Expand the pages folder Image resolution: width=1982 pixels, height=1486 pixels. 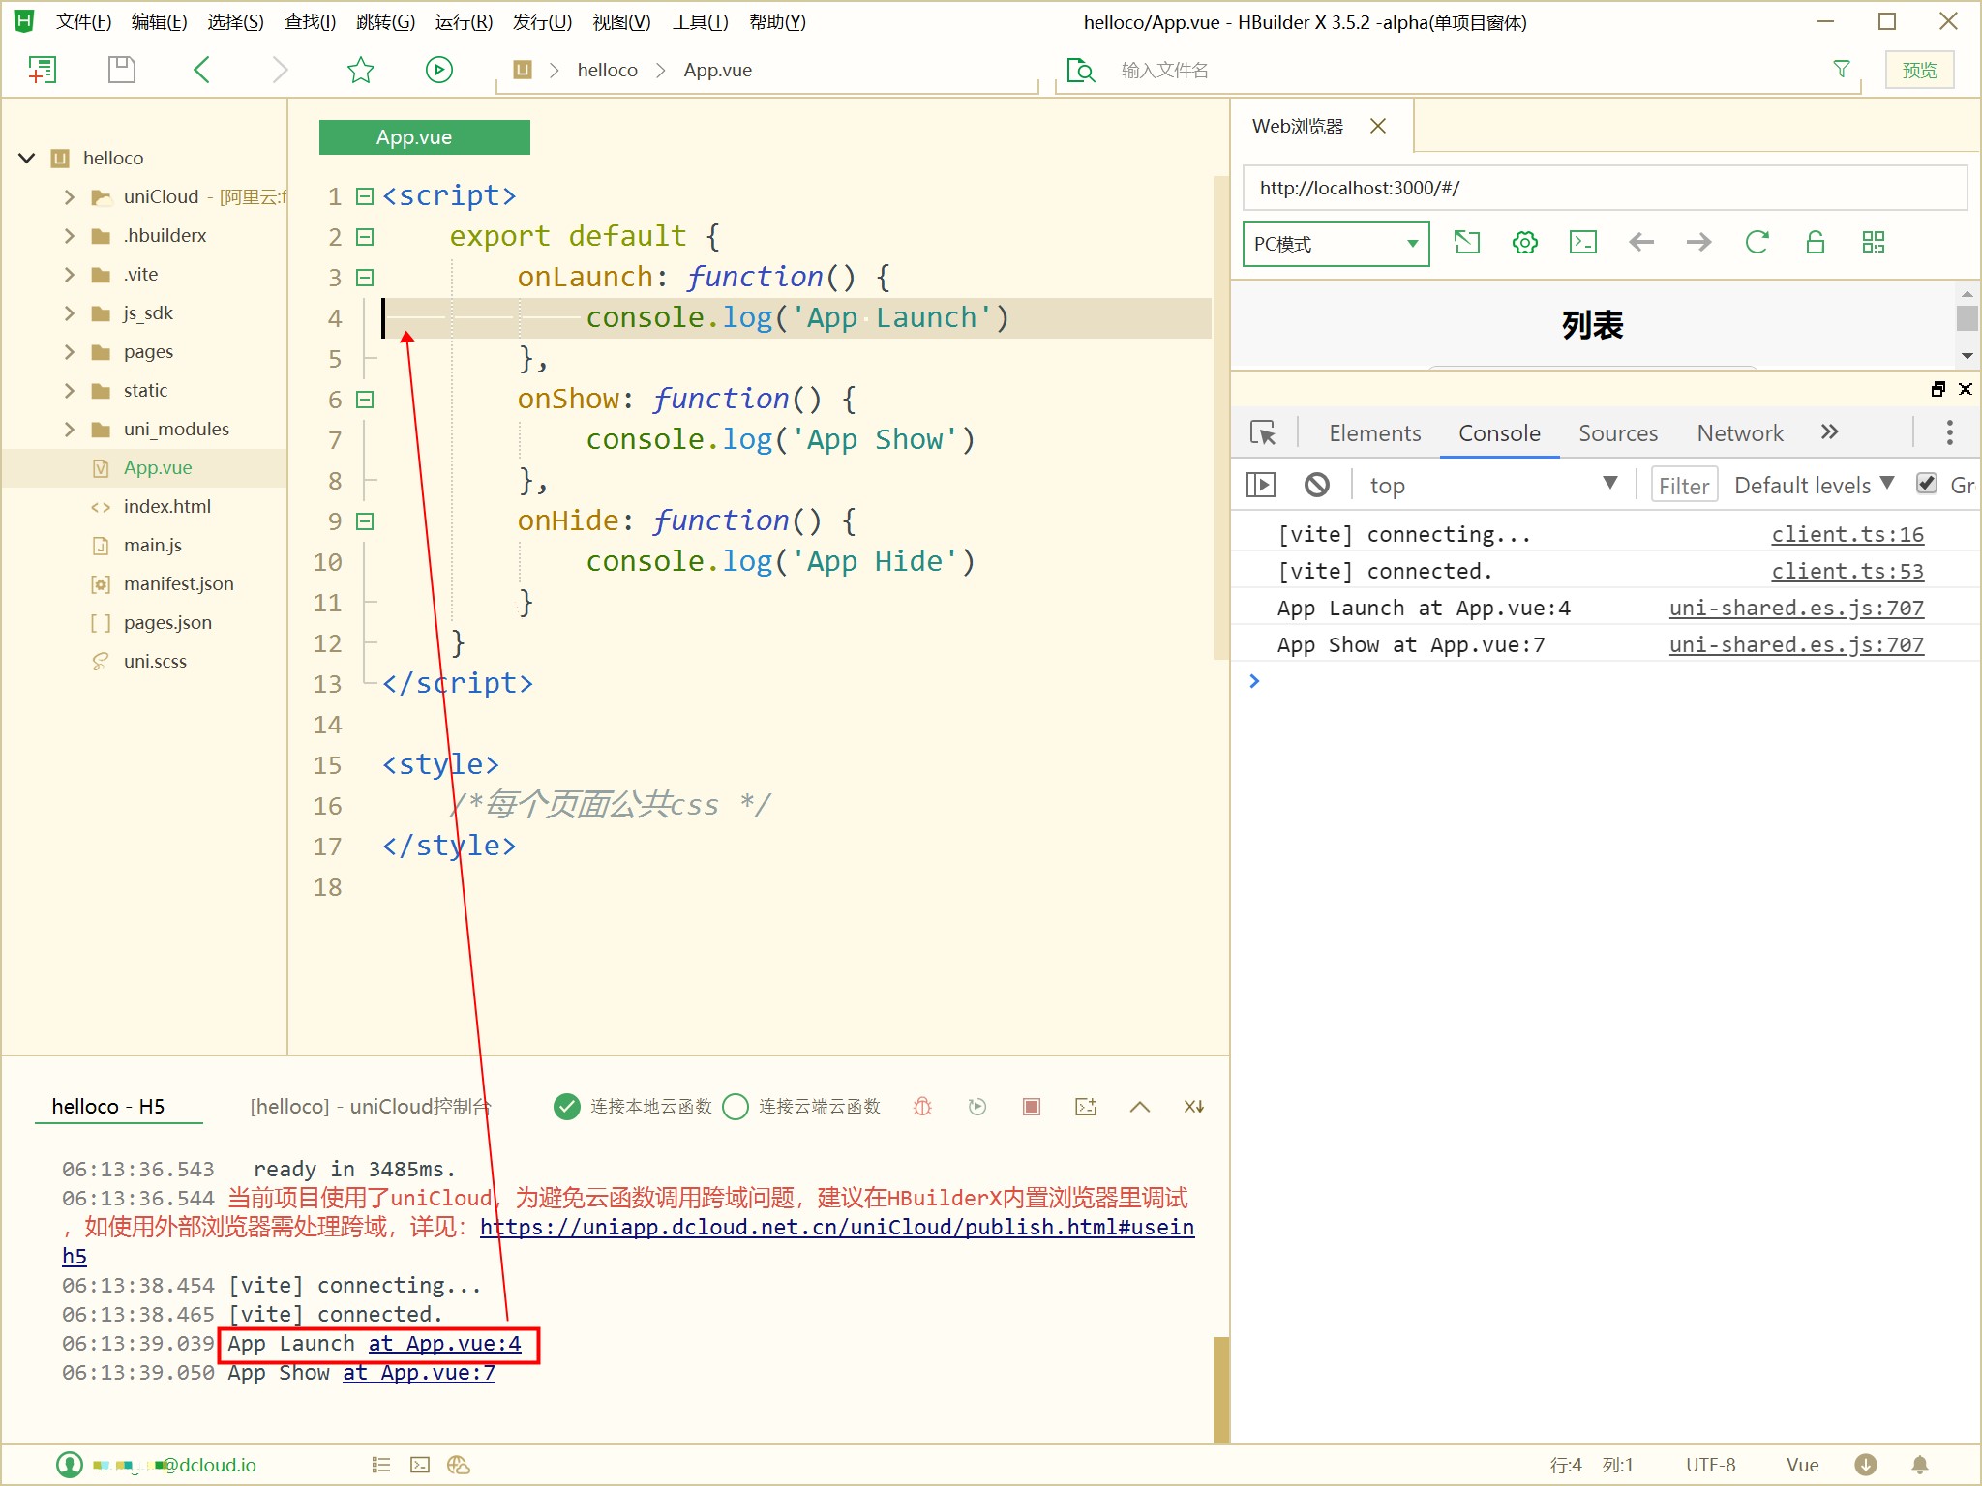(x=69, y=352)
